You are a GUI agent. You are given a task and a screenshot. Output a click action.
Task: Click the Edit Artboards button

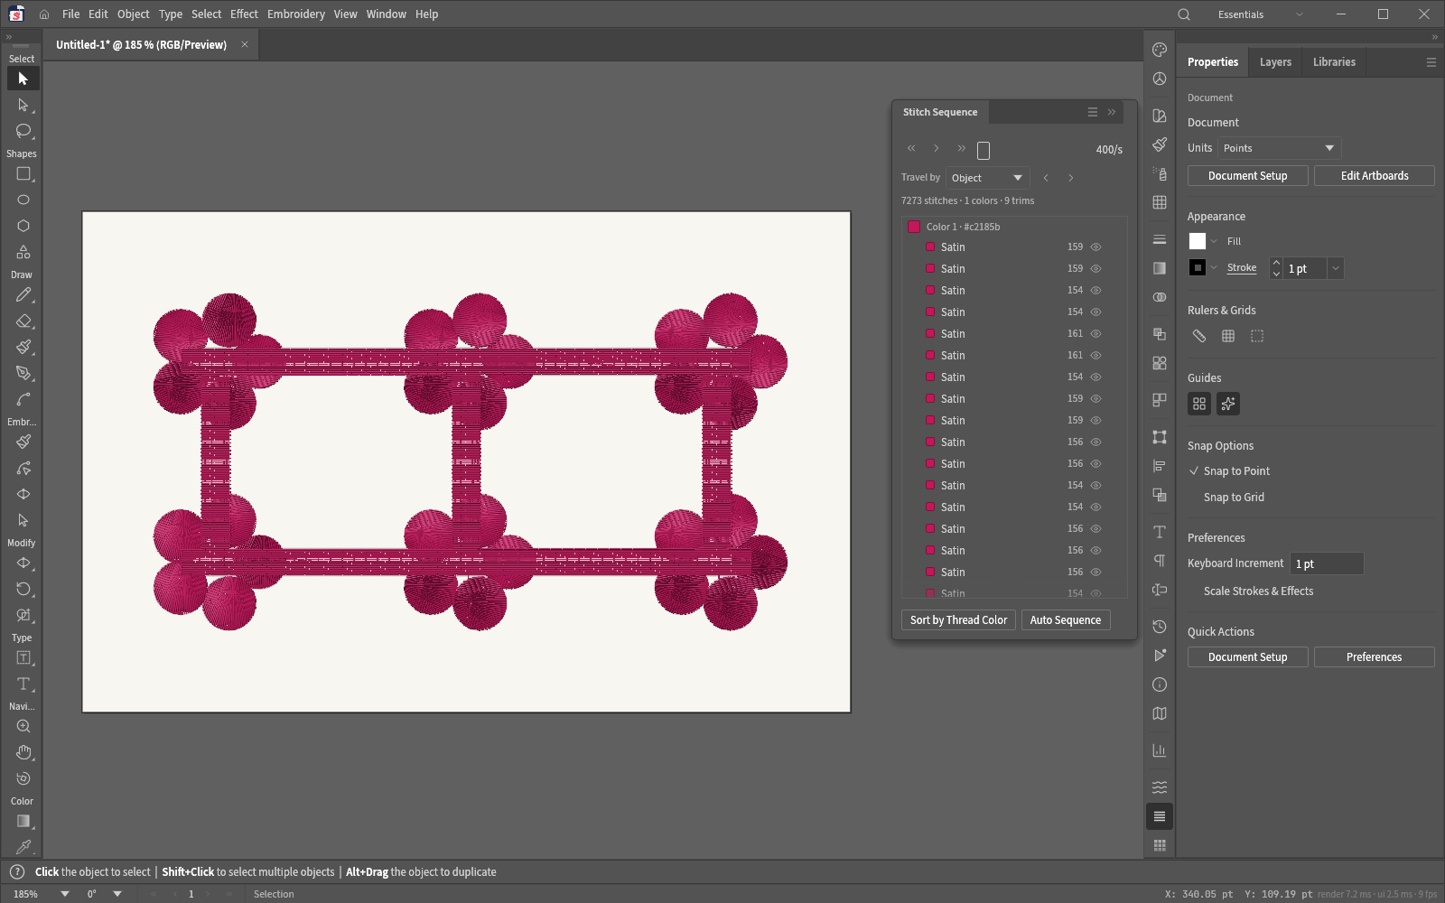click(1375, 176)
